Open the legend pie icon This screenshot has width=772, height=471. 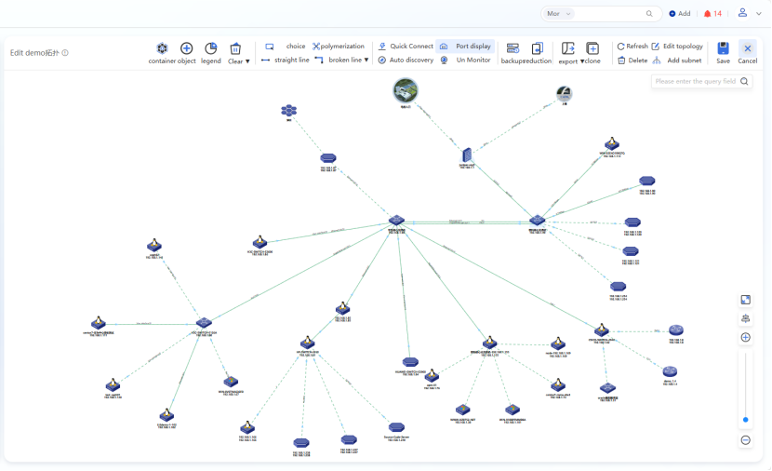pyautogui.click(x=211, y=48)
